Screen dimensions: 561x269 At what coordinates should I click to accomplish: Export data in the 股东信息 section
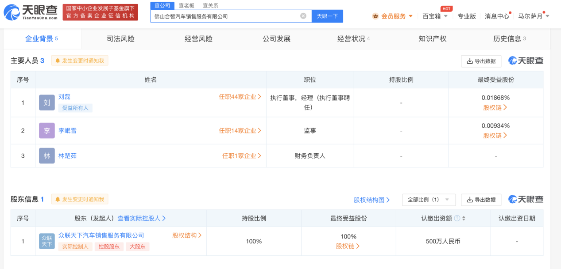click(481, 200)
